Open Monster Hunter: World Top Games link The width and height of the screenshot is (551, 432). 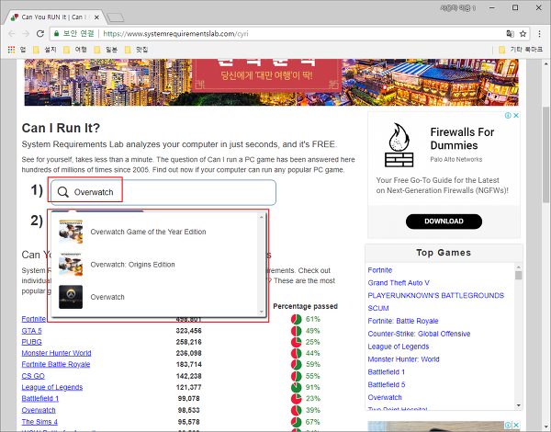pyautogui.click(x=403, y=359)
